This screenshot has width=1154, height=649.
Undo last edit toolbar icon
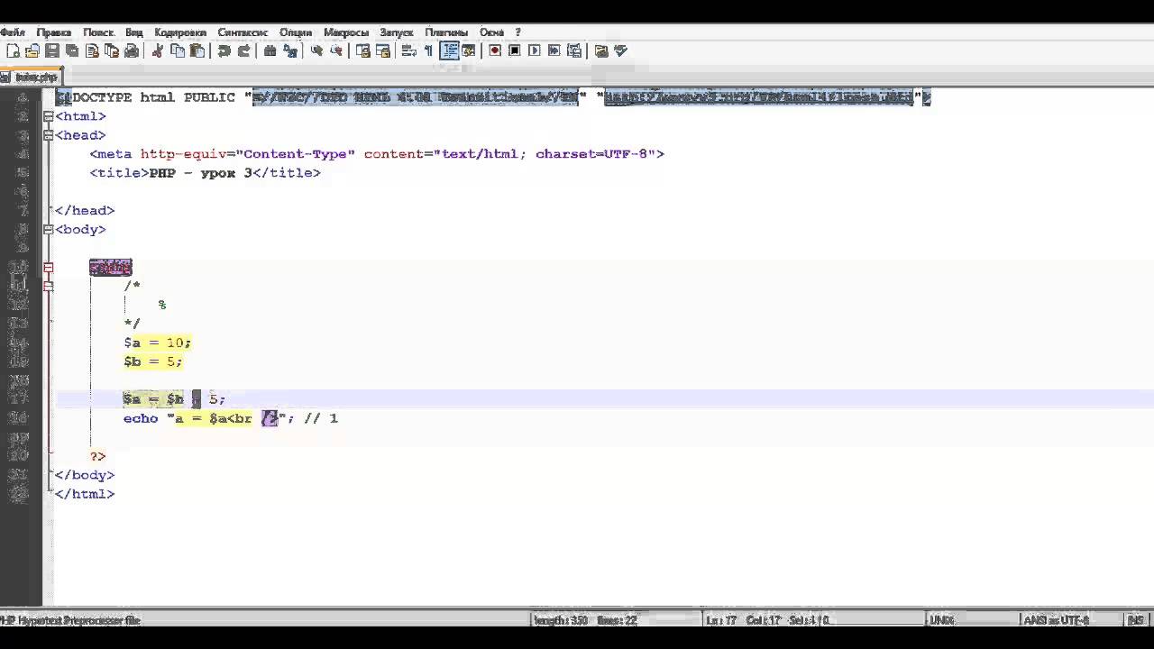click(224, 51)
